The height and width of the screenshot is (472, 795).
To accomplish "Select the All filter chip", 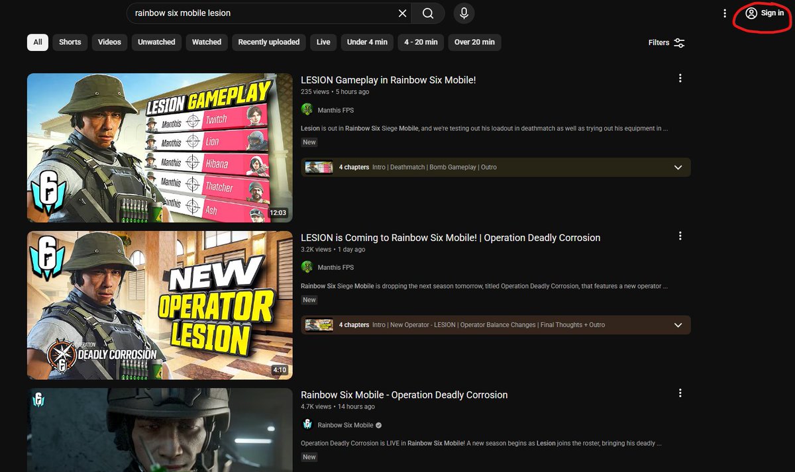I will coord(38,42).
